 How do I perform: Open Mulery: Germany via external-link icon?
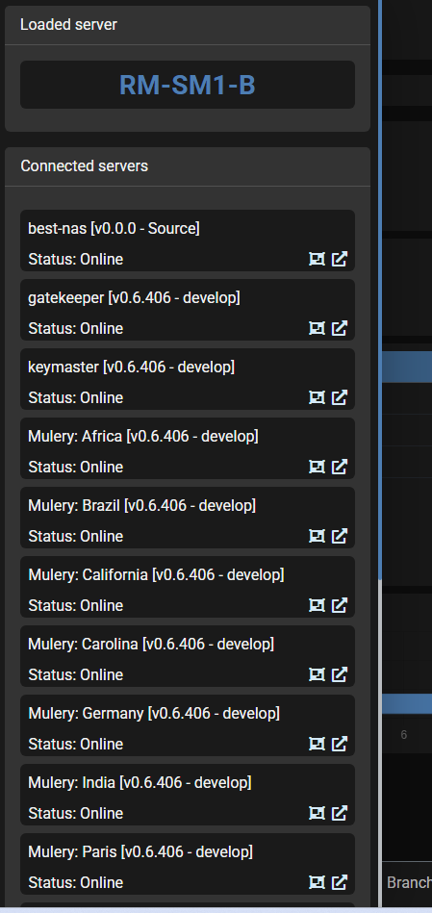tap(340, 744)
